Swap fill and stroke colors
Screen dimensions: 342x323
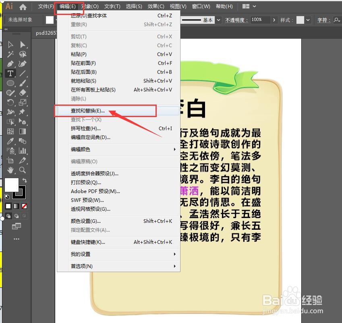coord(25,179)
